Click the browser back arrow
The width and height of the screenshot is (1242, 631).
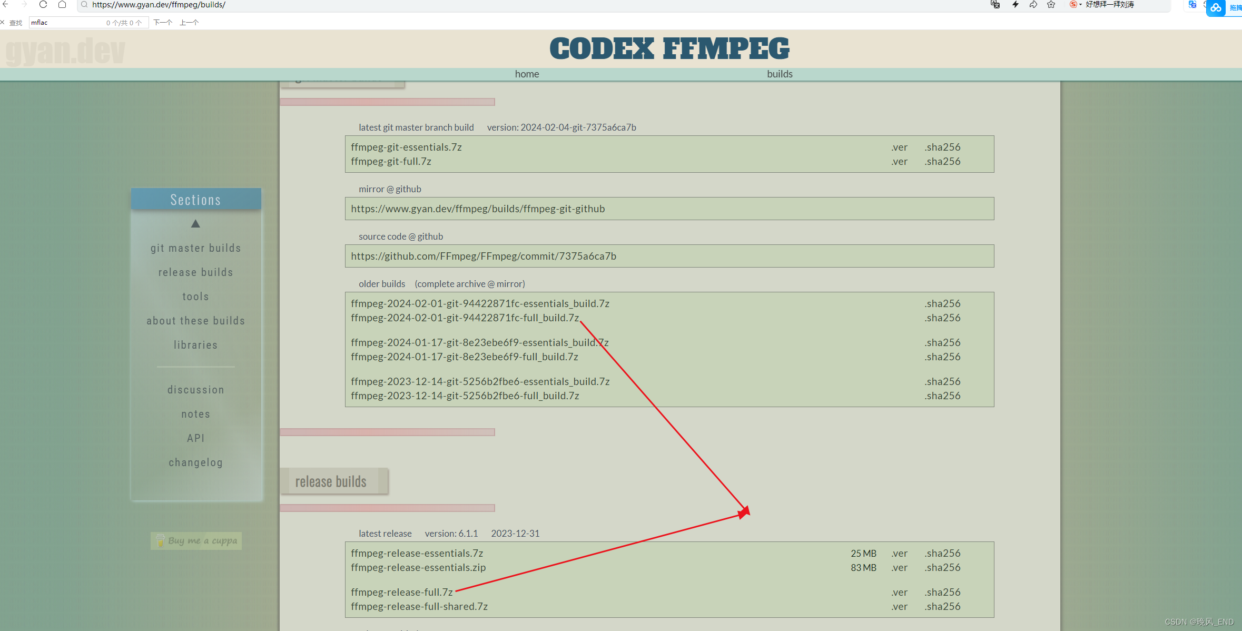(x=6, y=4)
